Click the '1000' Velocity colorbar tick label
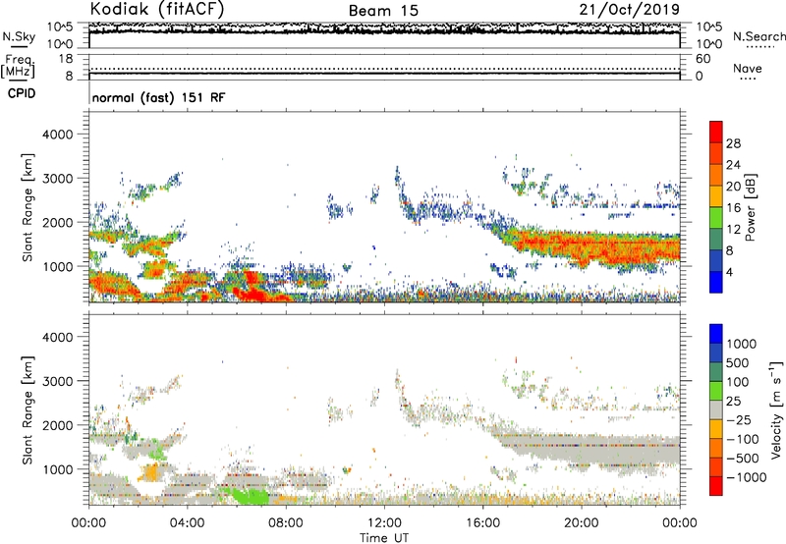786x544 pixels. (x=742, y=344)
